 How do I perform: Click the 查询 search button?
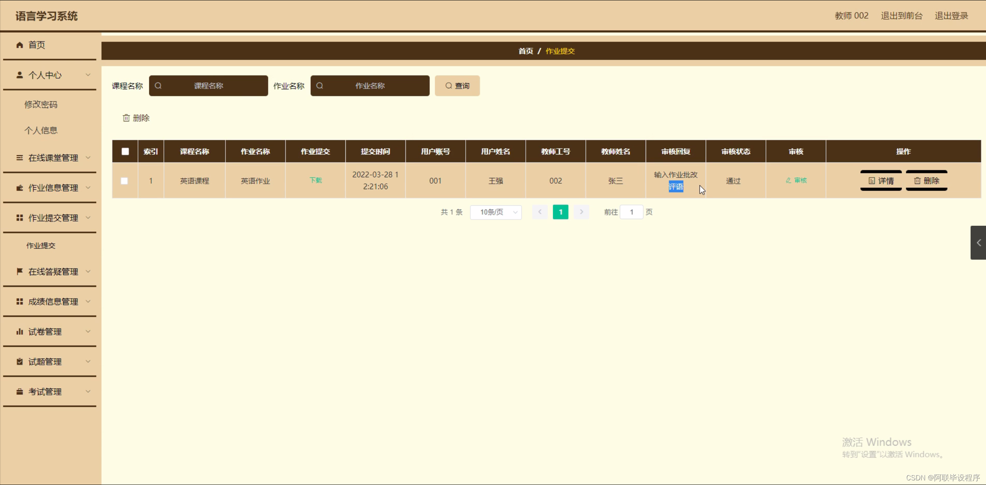pos(457,86)
